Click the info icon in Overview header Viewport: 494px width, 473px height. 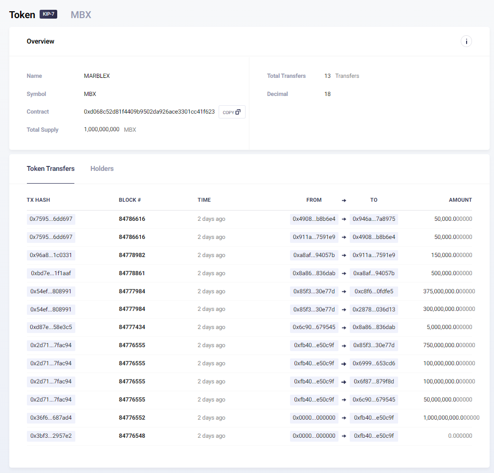(x=466, y=41)
